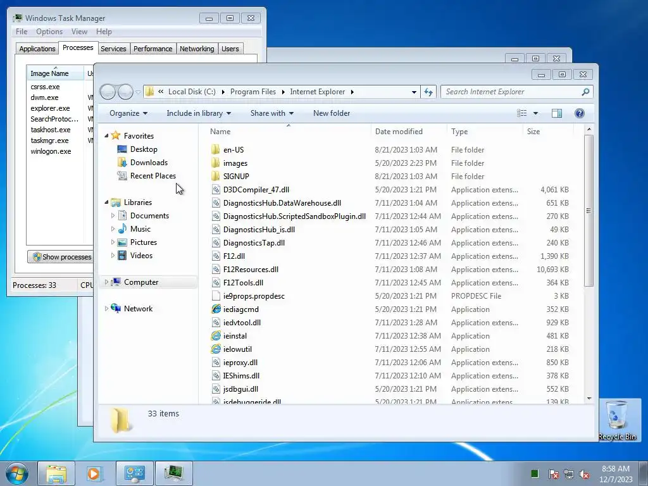The height and width of the screenshot is (486, 648).
Task: Expand the Music library node
Action: click(x=113, y=228)
